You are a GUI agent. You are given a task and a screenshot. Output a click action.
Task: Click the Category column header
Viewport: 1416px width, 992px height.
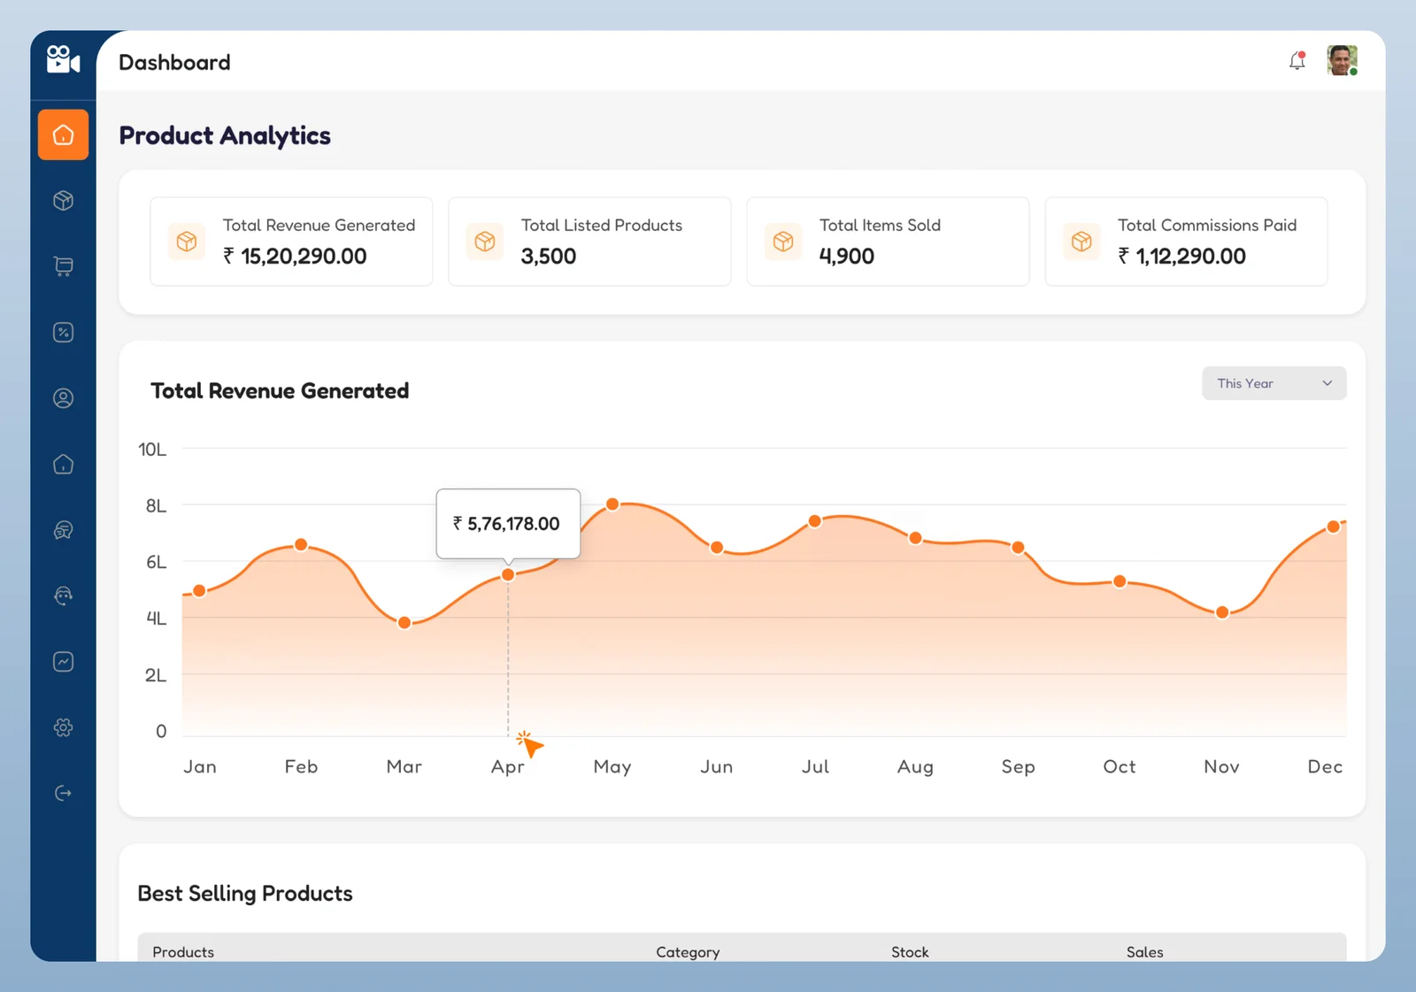point(688,952)
